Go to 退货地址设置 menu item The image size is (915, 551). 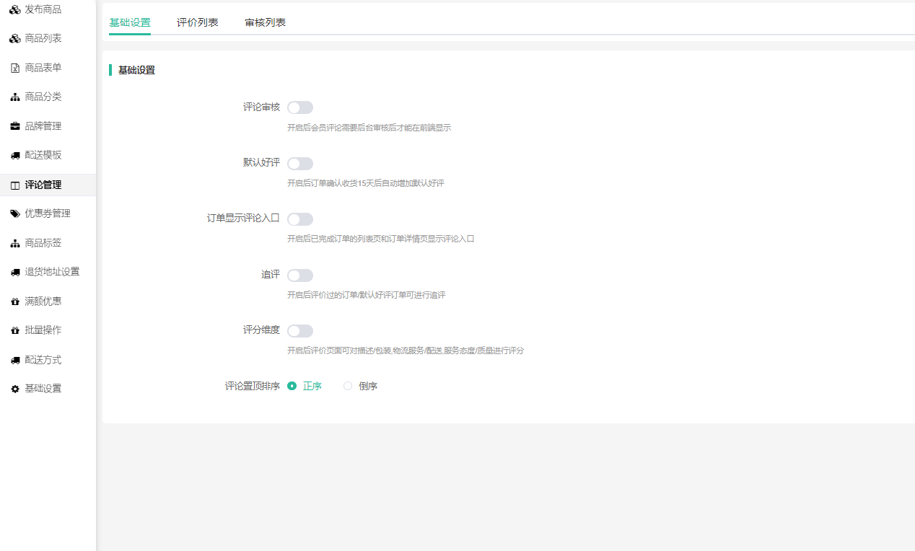(52, 272)
